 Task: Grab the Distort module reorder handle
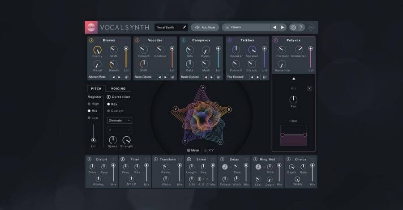(x=113, y=160)
